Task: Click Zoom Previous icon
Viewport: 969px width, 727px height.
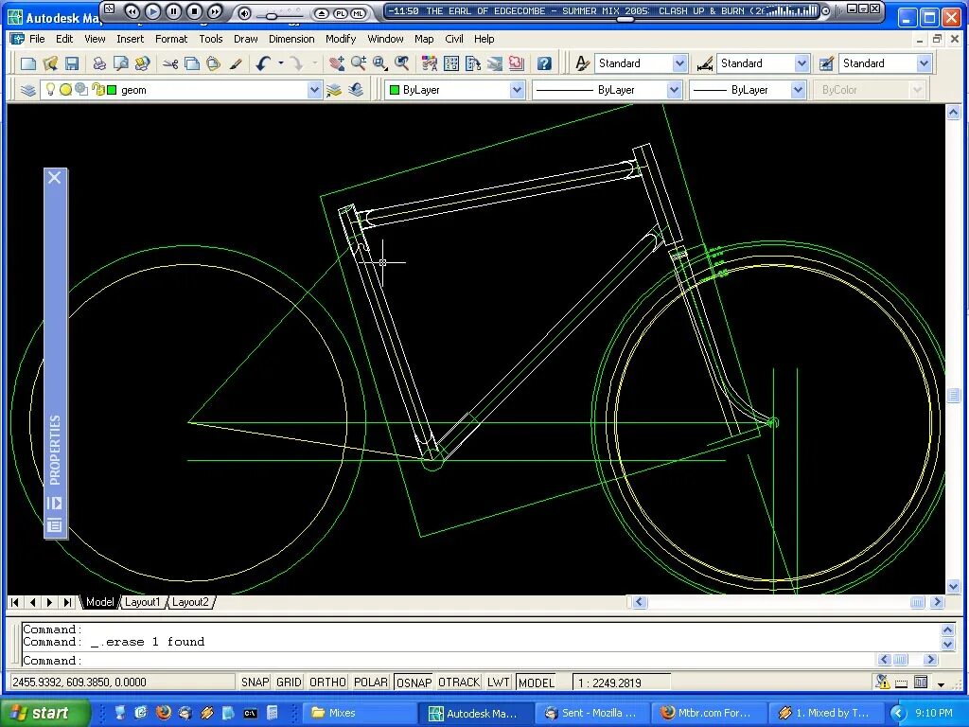Action: [401, 63]
